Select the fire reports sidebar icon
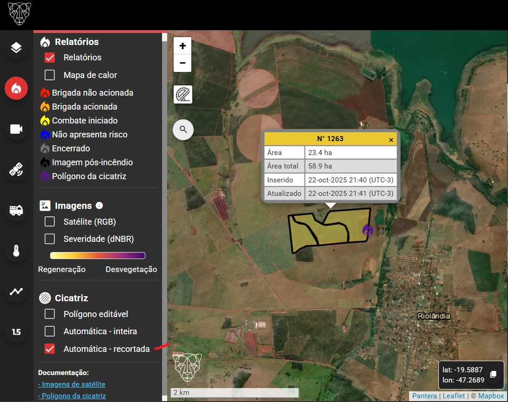The height and width of the screenshot is (402, 508). pyautogui.click(x=16, y=88)
